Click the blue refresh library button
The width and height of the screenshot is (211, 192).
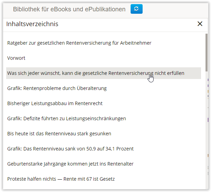tap(136, 9)
